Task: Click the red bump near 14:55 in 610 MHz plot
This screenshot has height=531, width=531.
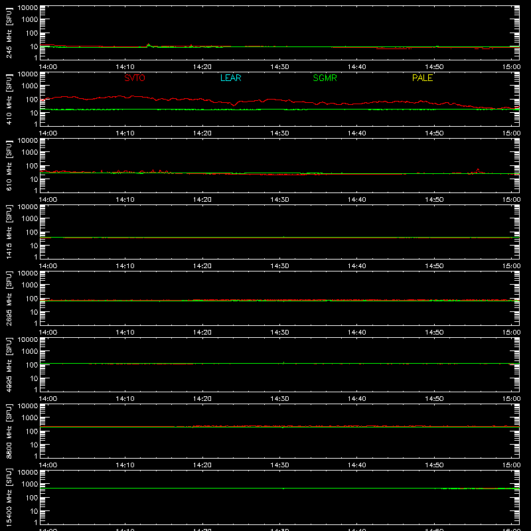Action: (x=478, y=171)
